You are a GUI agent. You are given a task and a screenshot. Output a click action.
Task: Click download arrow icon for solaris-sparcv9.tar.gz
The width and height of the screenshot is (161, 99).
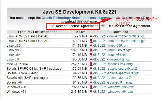tap(91, 73)
